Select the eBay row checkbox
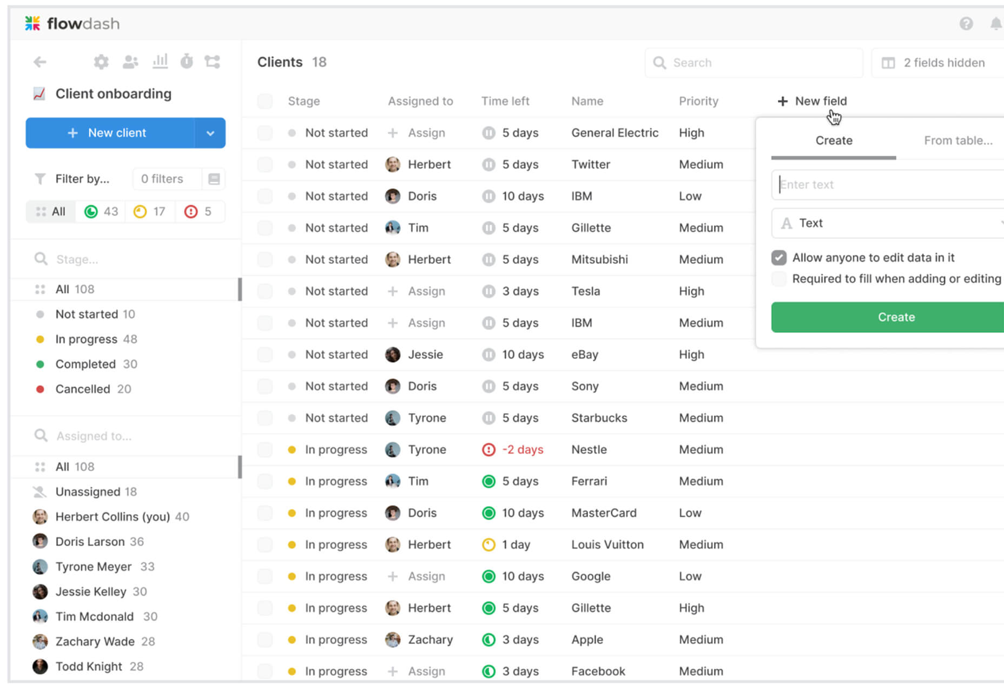This screenshot has height=692, width=1004. pyautogui.click(x=265, y=355)
